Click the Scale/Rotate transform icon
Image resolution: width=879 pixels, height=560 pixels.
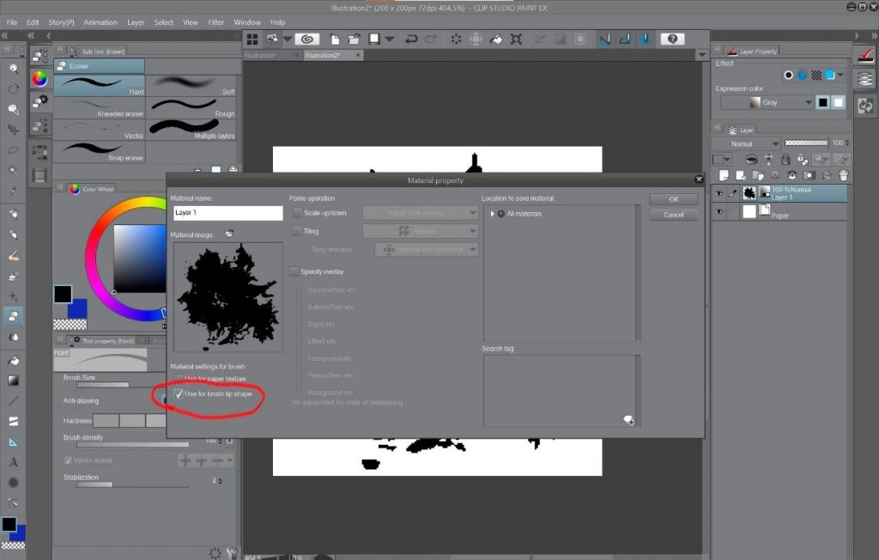point(516,39)
